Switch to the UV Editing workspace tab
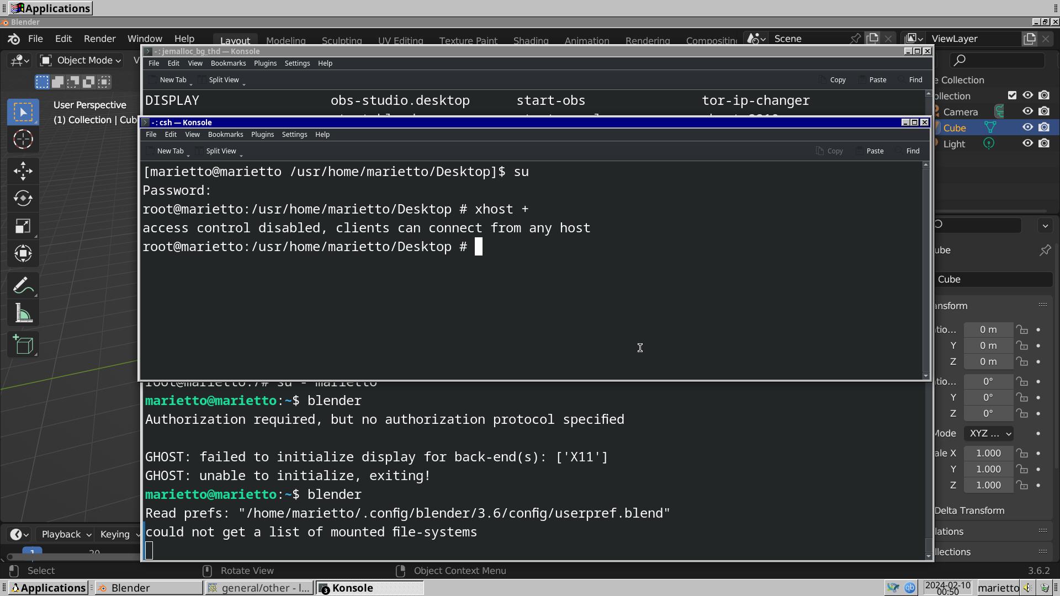1060x596 pixels. tap(400, 40)
